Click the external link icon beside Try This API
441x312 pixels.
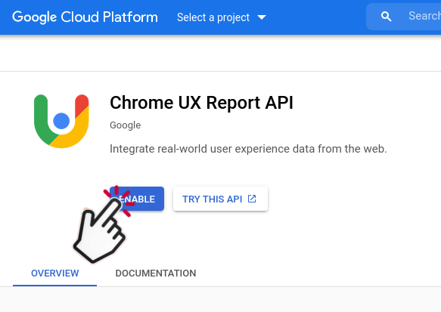pyautogui.click(x=252, y=199)
